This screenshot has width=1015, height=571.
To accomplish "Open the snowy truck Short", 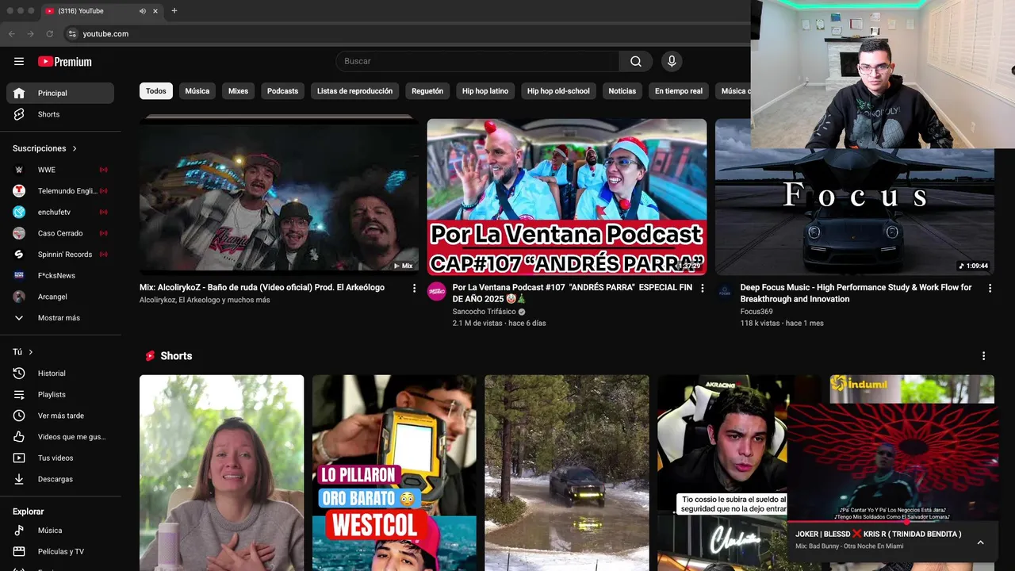I will pyautogui.click(x=567, y=473).
